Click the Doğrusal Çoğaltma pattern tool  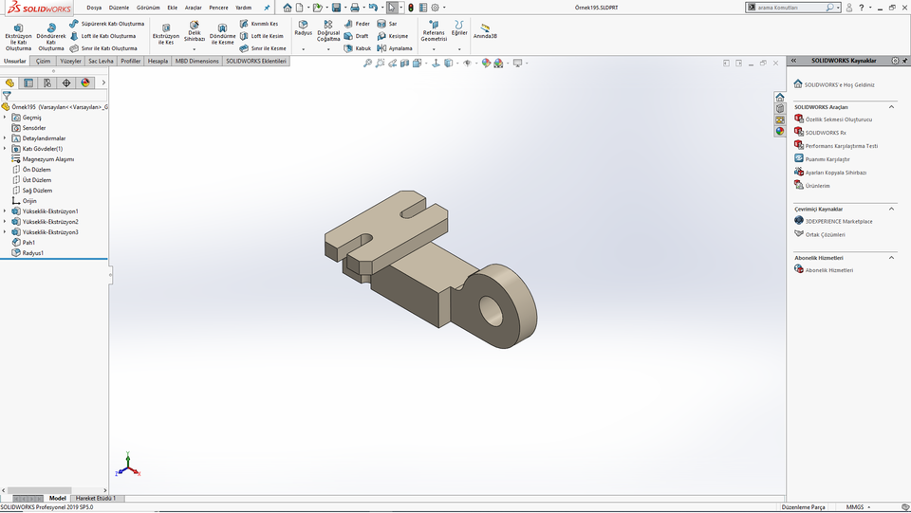pyautogui.click(x=328, y=31)
